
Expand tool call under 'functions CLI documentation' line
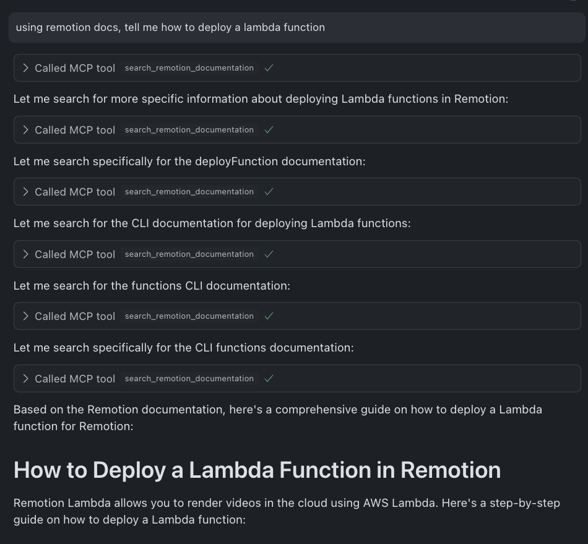25,316
